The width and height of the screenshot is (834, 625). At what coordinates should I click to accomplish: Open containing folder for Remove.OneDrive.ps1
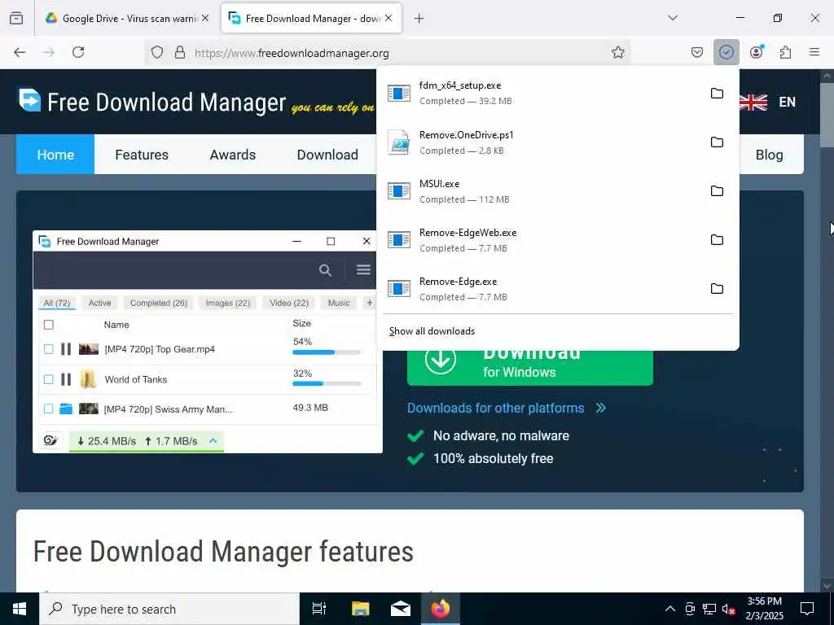[x=717, y=142]
